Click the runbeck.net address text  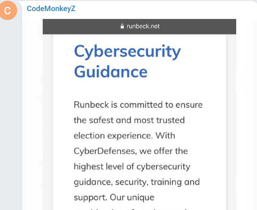click(143, 26)
